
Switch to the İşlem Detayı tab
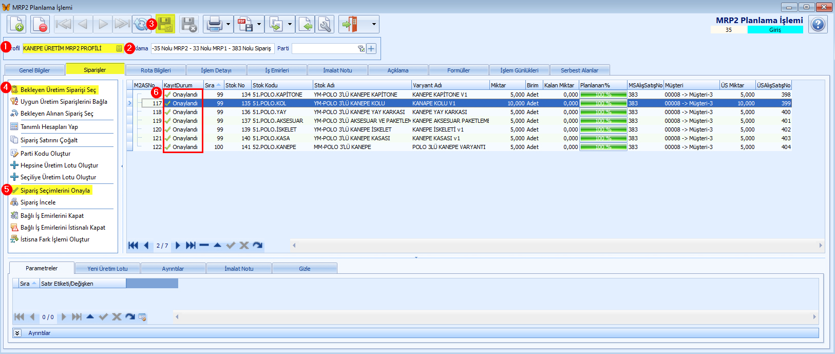[x=216, y=70]
